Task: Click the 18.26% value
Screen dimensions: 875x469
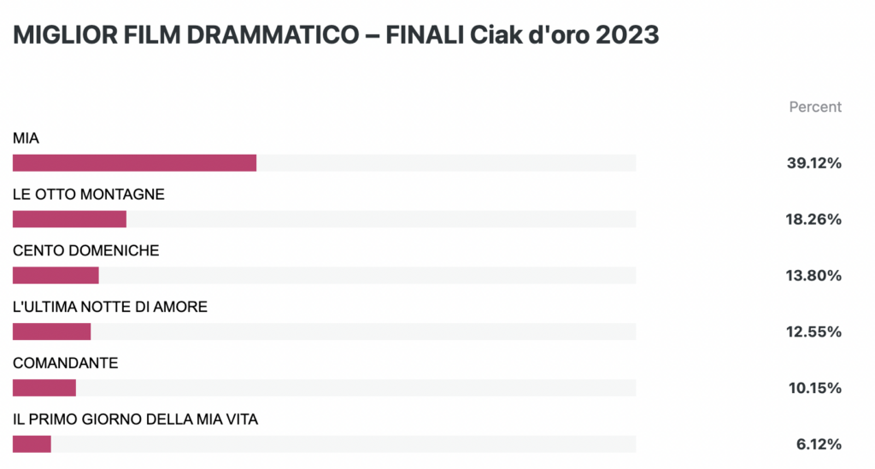Action: pyautogui.click(x=813, y=220)
